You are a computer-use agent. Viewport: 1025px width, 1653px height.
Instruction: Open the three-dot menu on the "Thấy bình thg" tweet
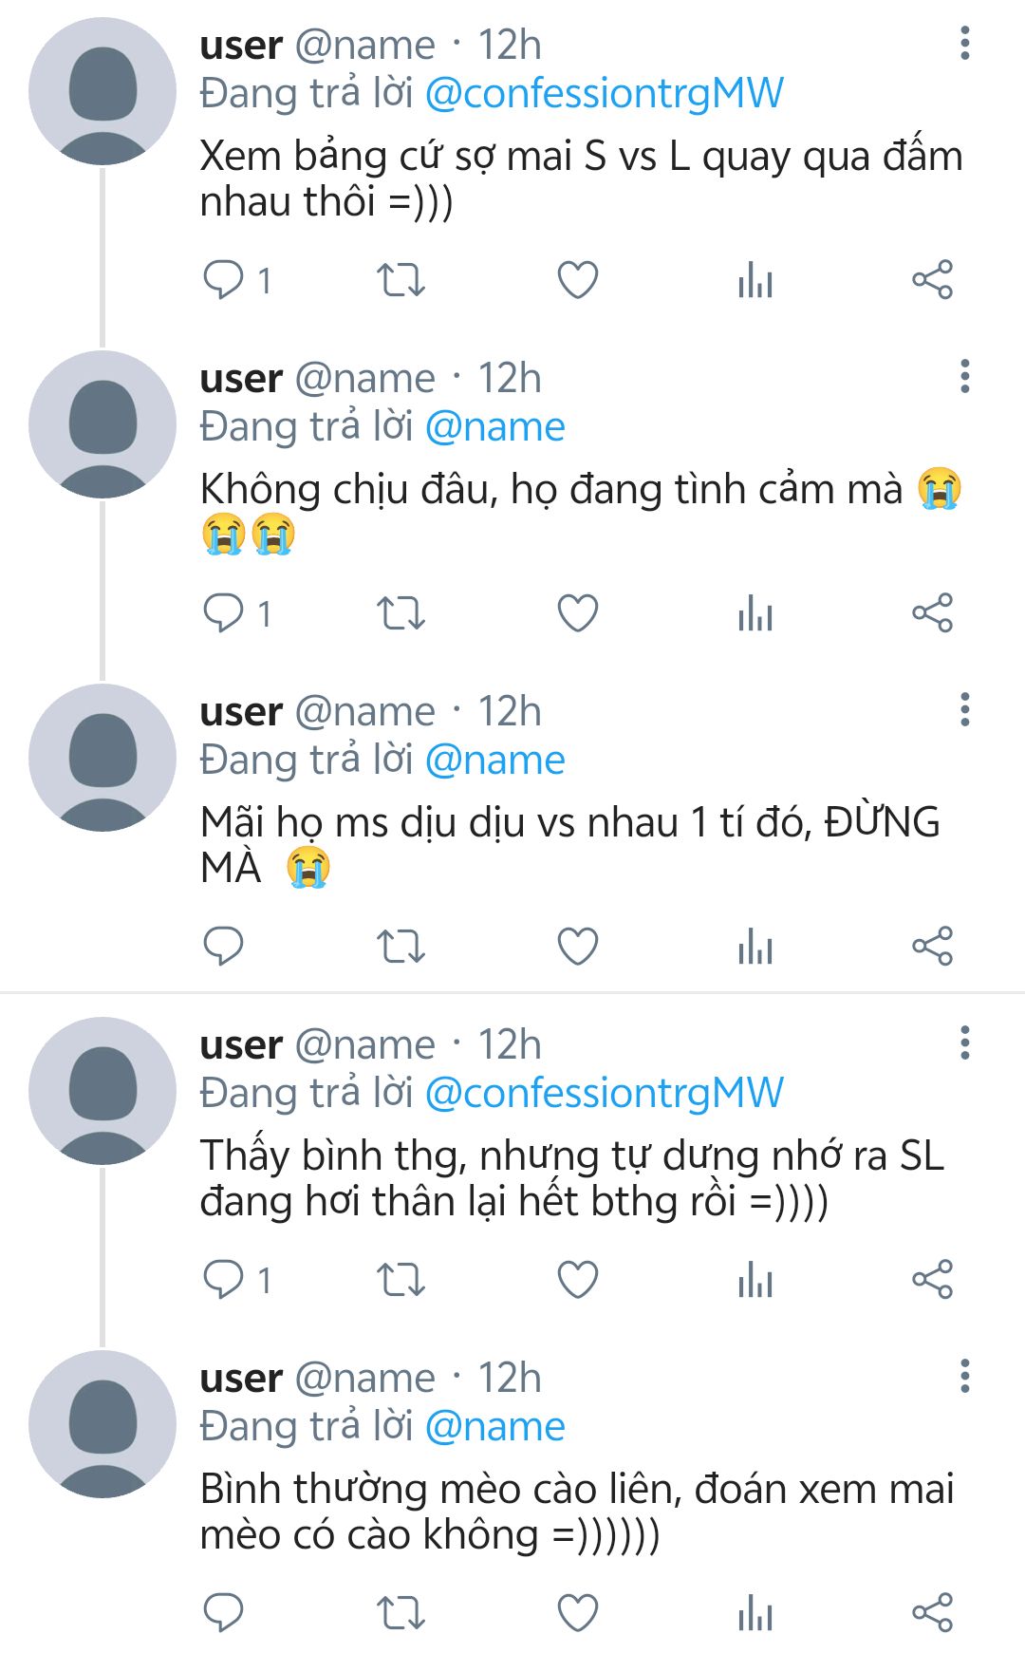[x=965, y=1043]
